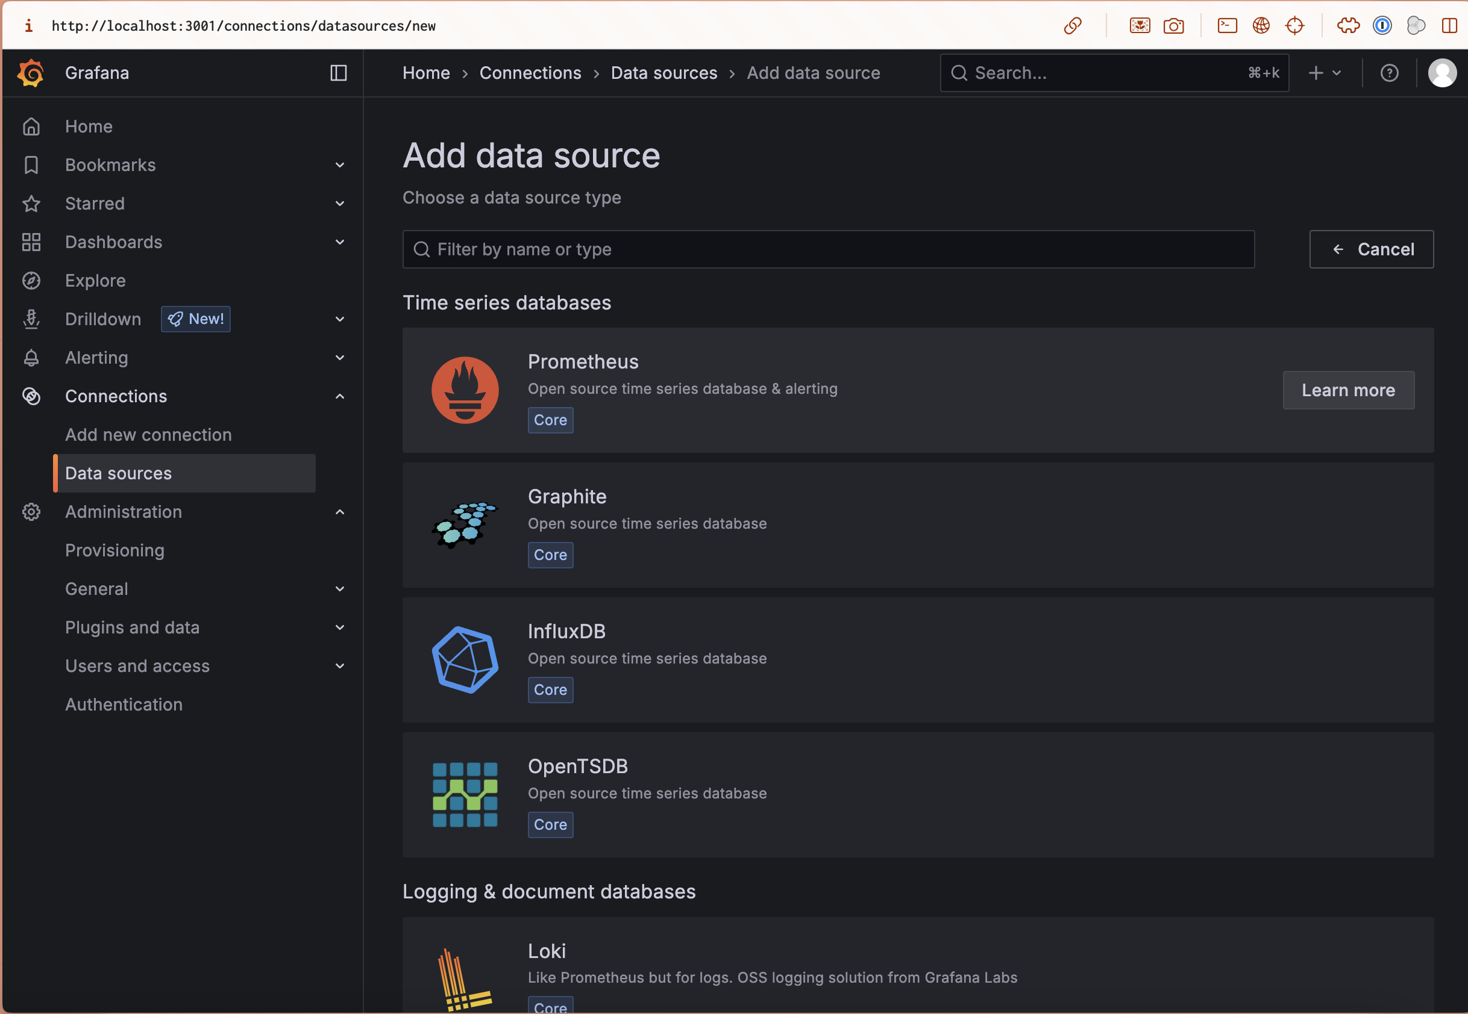Image resolution: width=1468 pixels, height=1014 pixels.
Task: Expand the General submenu chevron
Action: pos(339,589)
